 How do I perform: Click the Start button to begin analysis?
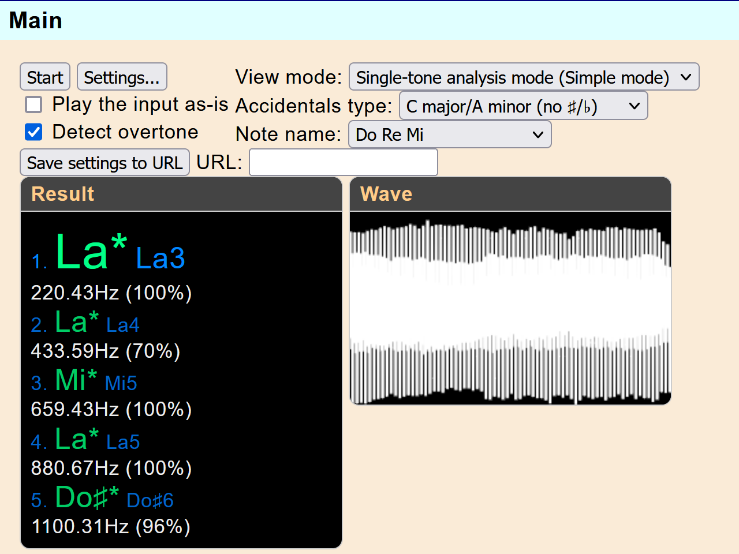click(x=44, y=77)
